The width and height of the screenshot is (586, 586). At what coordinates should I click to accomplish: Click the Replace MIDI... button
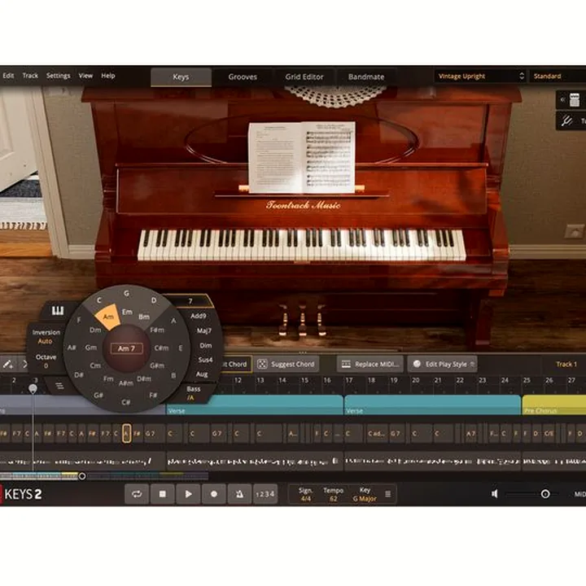370,364
